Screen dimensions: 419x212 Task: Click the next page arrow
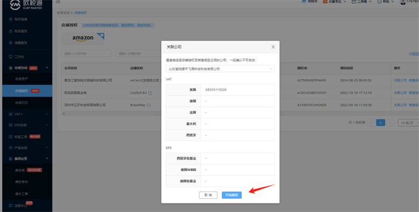click(x=391, y=123)
